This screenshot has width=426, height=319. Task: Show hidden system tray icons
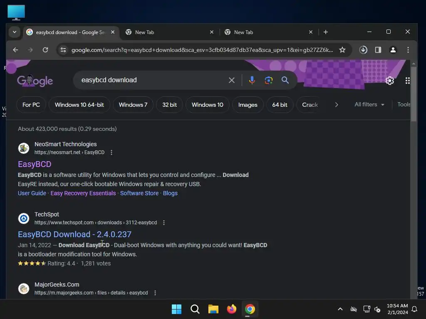click(x=340, y=309)
